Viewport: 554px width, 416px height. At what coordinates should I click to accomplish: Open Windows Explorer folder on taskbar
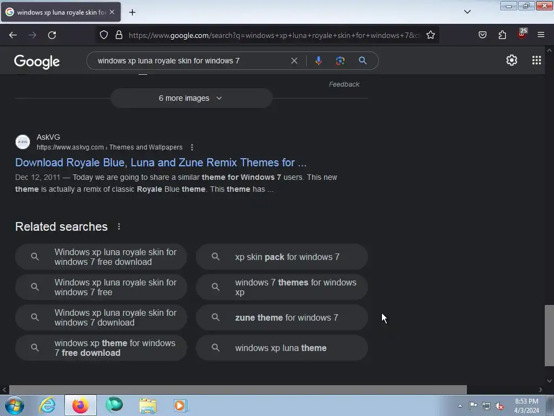pyautogui.click(x=148, y=405)
